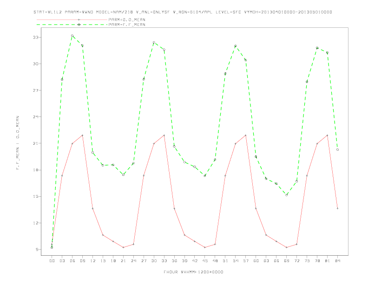Image resolution: width=368 pixels, height=284 pixels.
Task: Click the x-axis hour label 06
Action: click(x=72, y=261)
